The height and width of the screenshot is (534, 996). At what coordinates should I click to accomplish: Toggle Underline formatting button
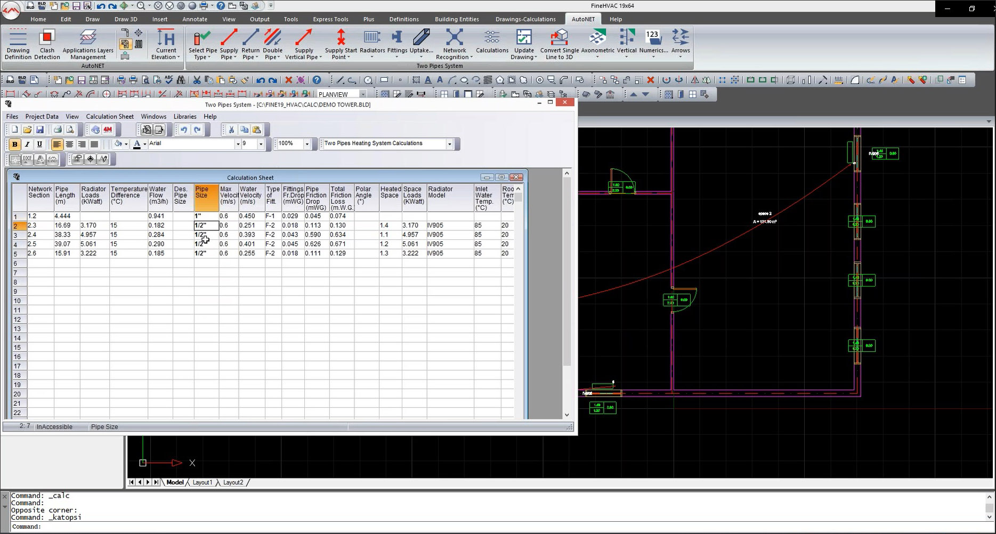39,144
